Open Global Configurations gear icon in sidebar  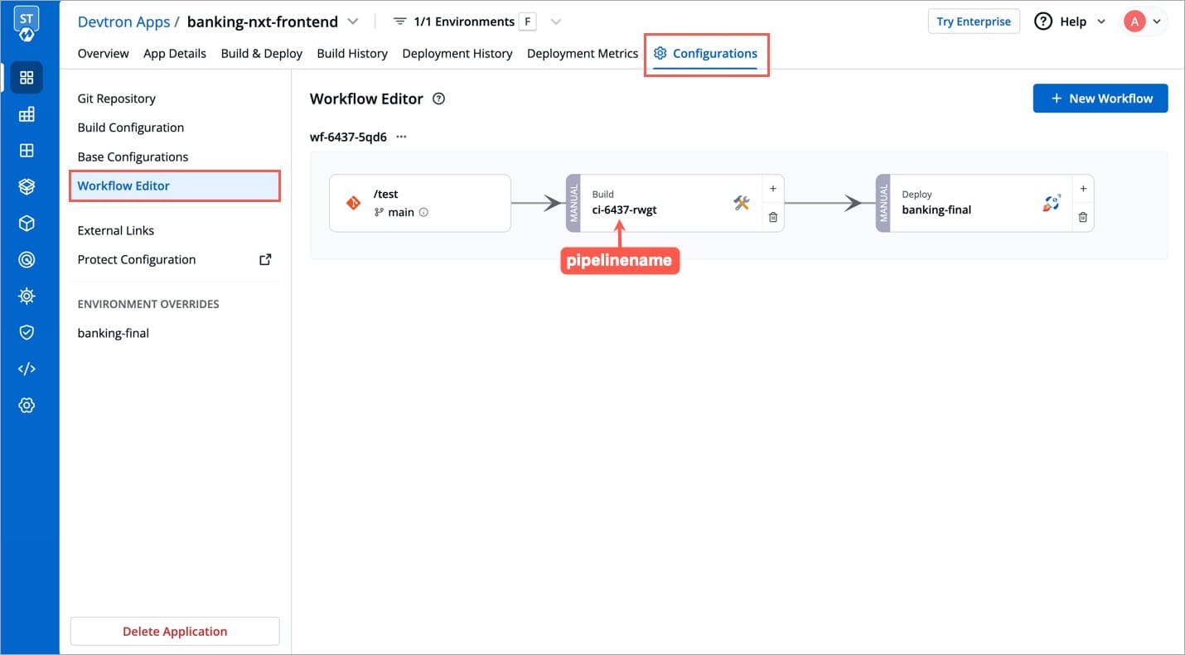point(27,405)
